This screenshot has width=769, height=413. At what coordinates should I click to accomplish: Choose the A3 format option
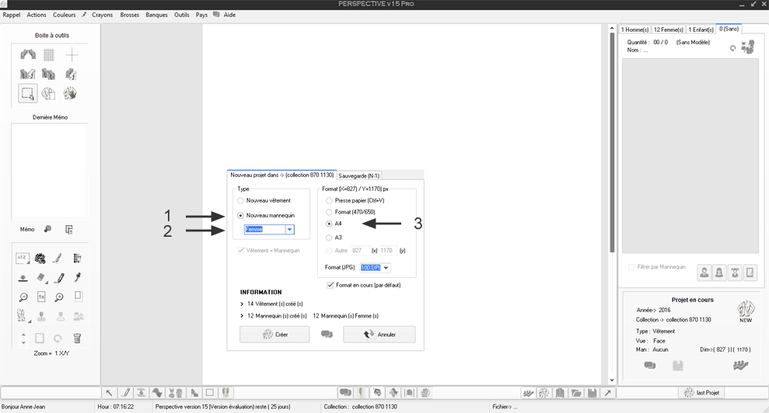coord(329,238)
